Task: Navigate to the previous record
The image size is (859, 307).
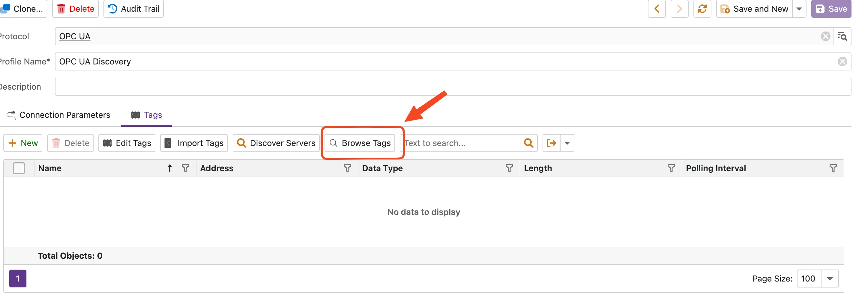Action: (x=657, y=9)
